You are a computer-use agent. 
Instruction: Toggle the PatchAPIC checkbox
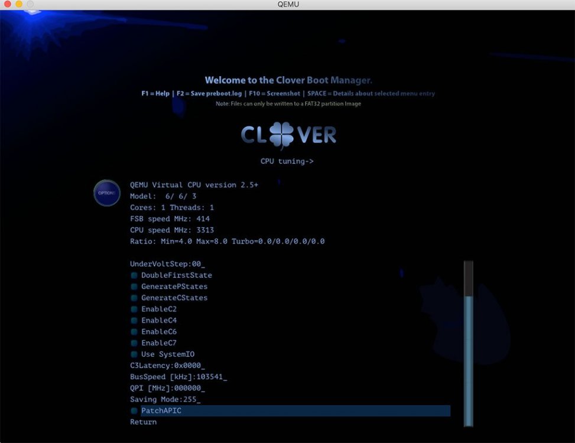pyautogui.click(x=134, y=411)
